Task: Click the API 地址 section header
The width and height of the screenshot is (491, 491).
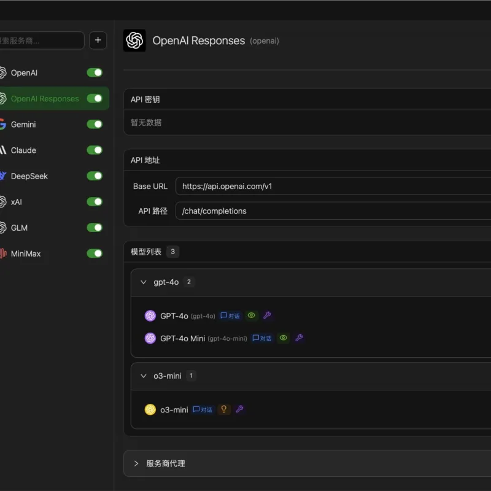Action: tap(145, 160)
